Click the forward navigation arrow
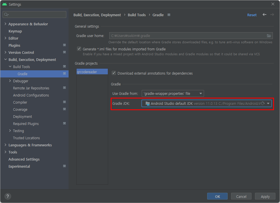Viewport: 280px width, 203px height. pos(272,15)
